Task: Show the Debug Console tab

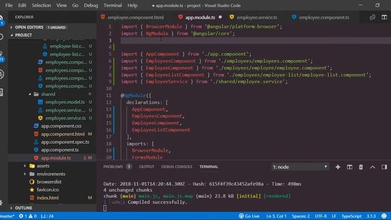Action: [x=177, y=167]
